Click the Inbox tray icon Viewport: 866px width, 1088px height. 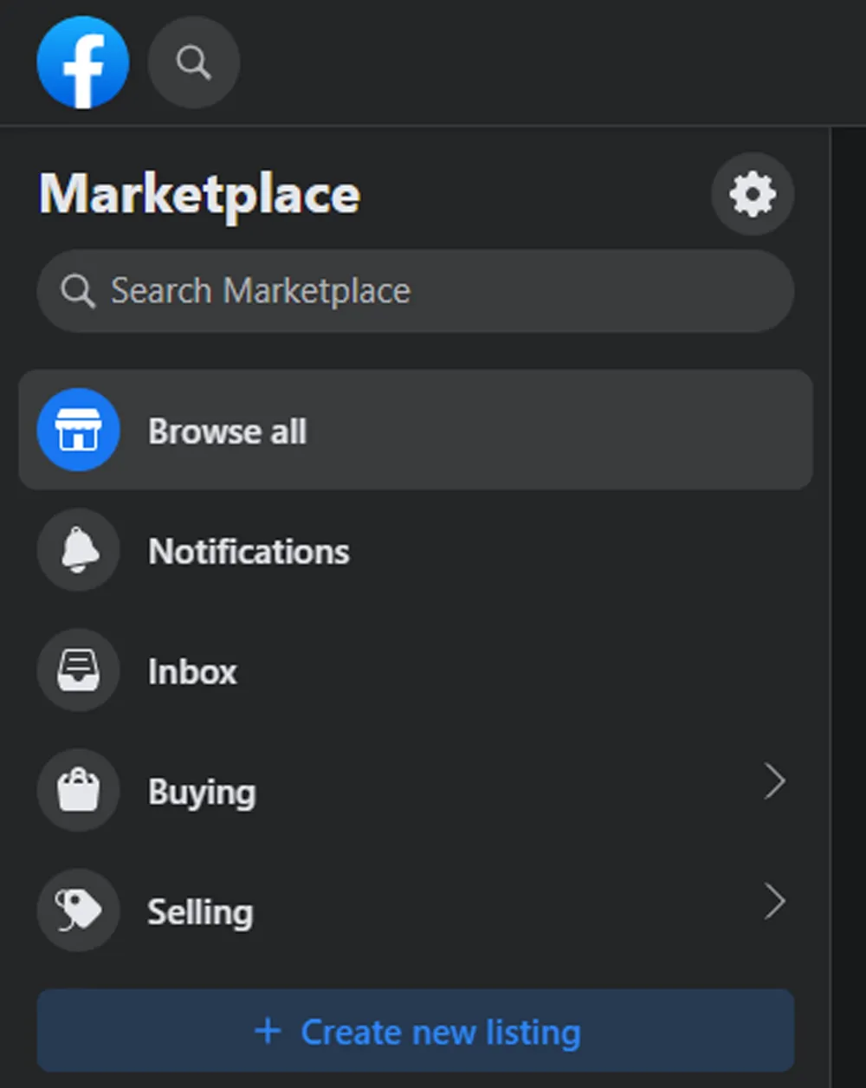click(79, 671)
